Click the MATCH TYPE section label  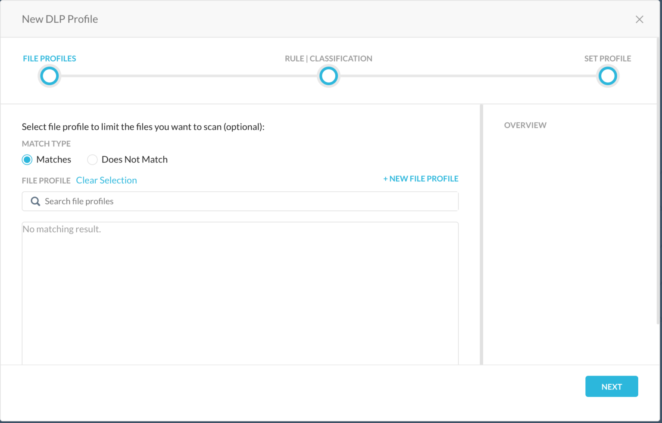click(46, 143)
